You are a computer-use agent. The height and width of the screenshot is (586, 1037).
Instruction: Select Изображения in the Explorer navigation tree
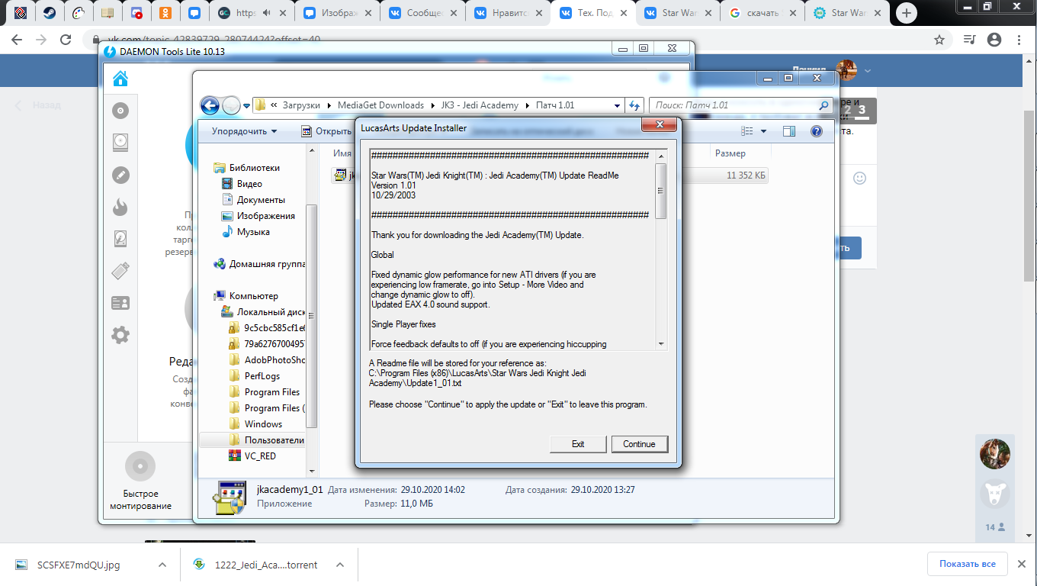point(258,216)
